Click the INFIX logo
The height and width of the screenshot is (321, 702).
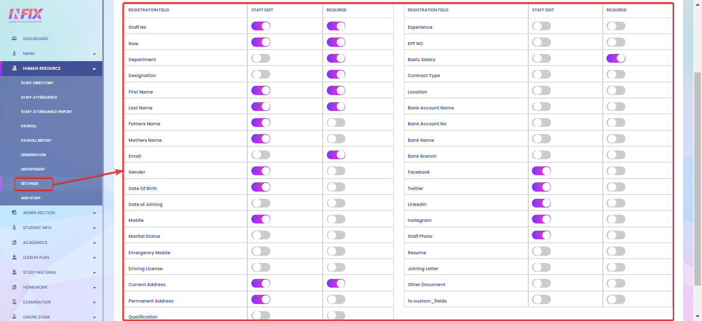pos(26,14)
